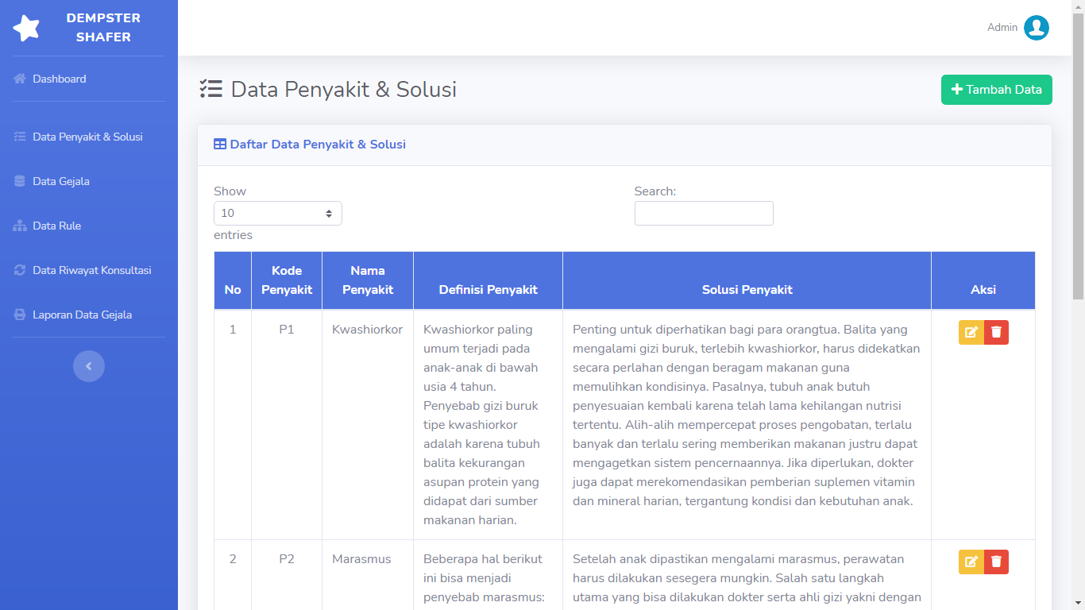Select the edit pencil icon for Marasmus
This screenshot has width=1085, height=610.
(x=971, y=562)
